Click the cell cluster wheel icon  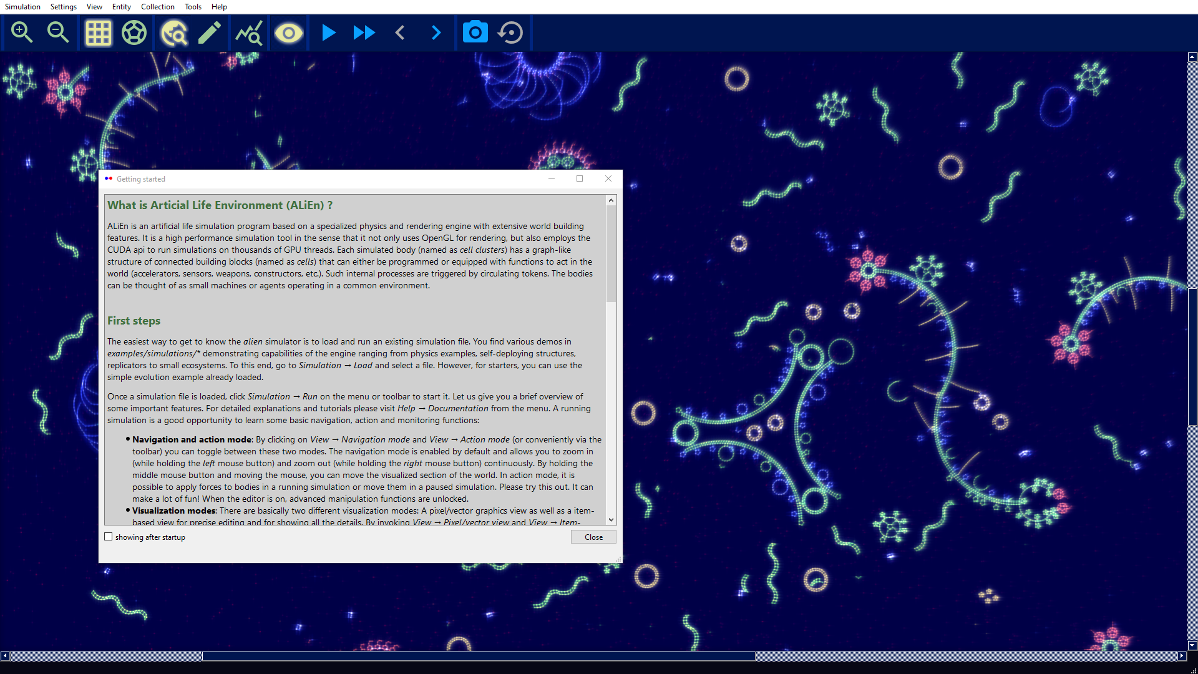click(134, 32)
